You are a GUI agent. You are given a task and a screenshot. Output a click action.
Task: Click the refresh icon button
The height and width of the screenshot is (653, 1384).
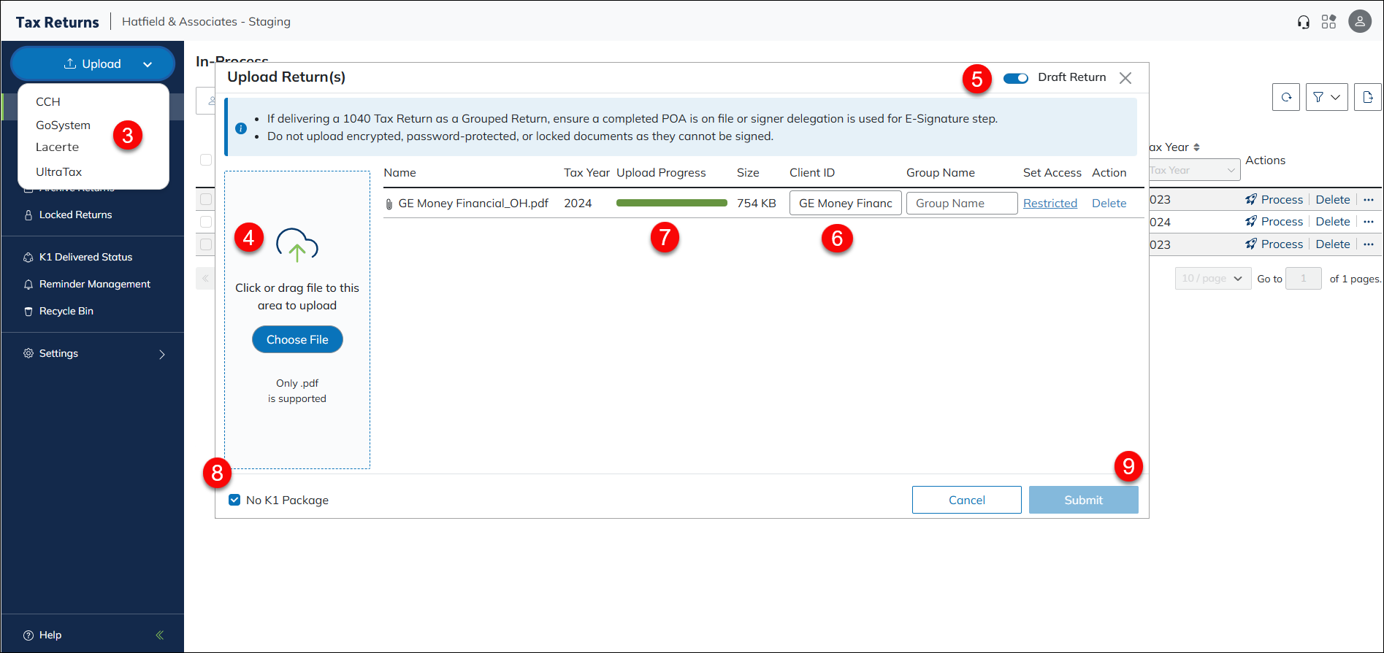point(1286,97)
